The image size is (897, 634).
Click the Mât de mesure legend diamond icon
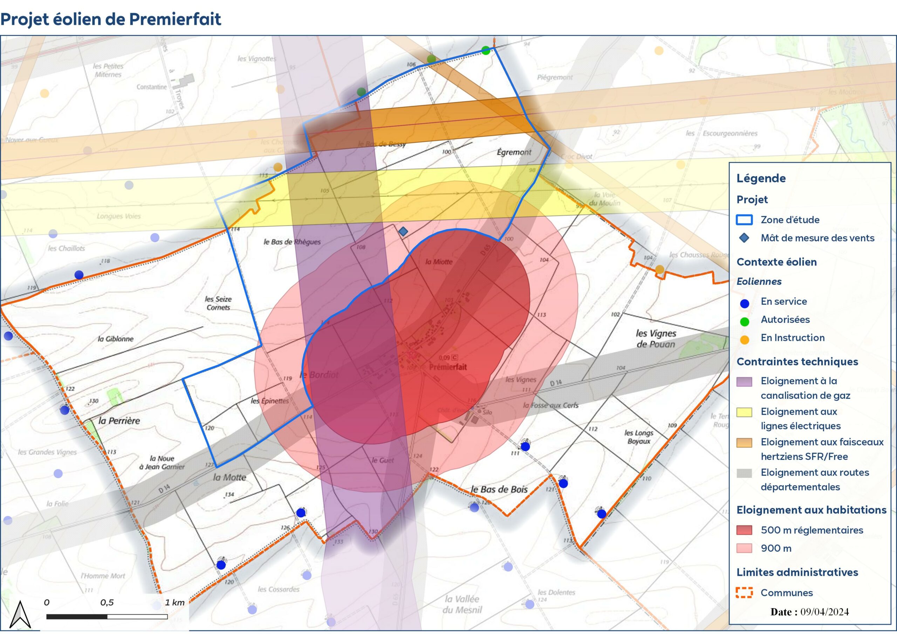pyautogui.click(x=744, y=238)
